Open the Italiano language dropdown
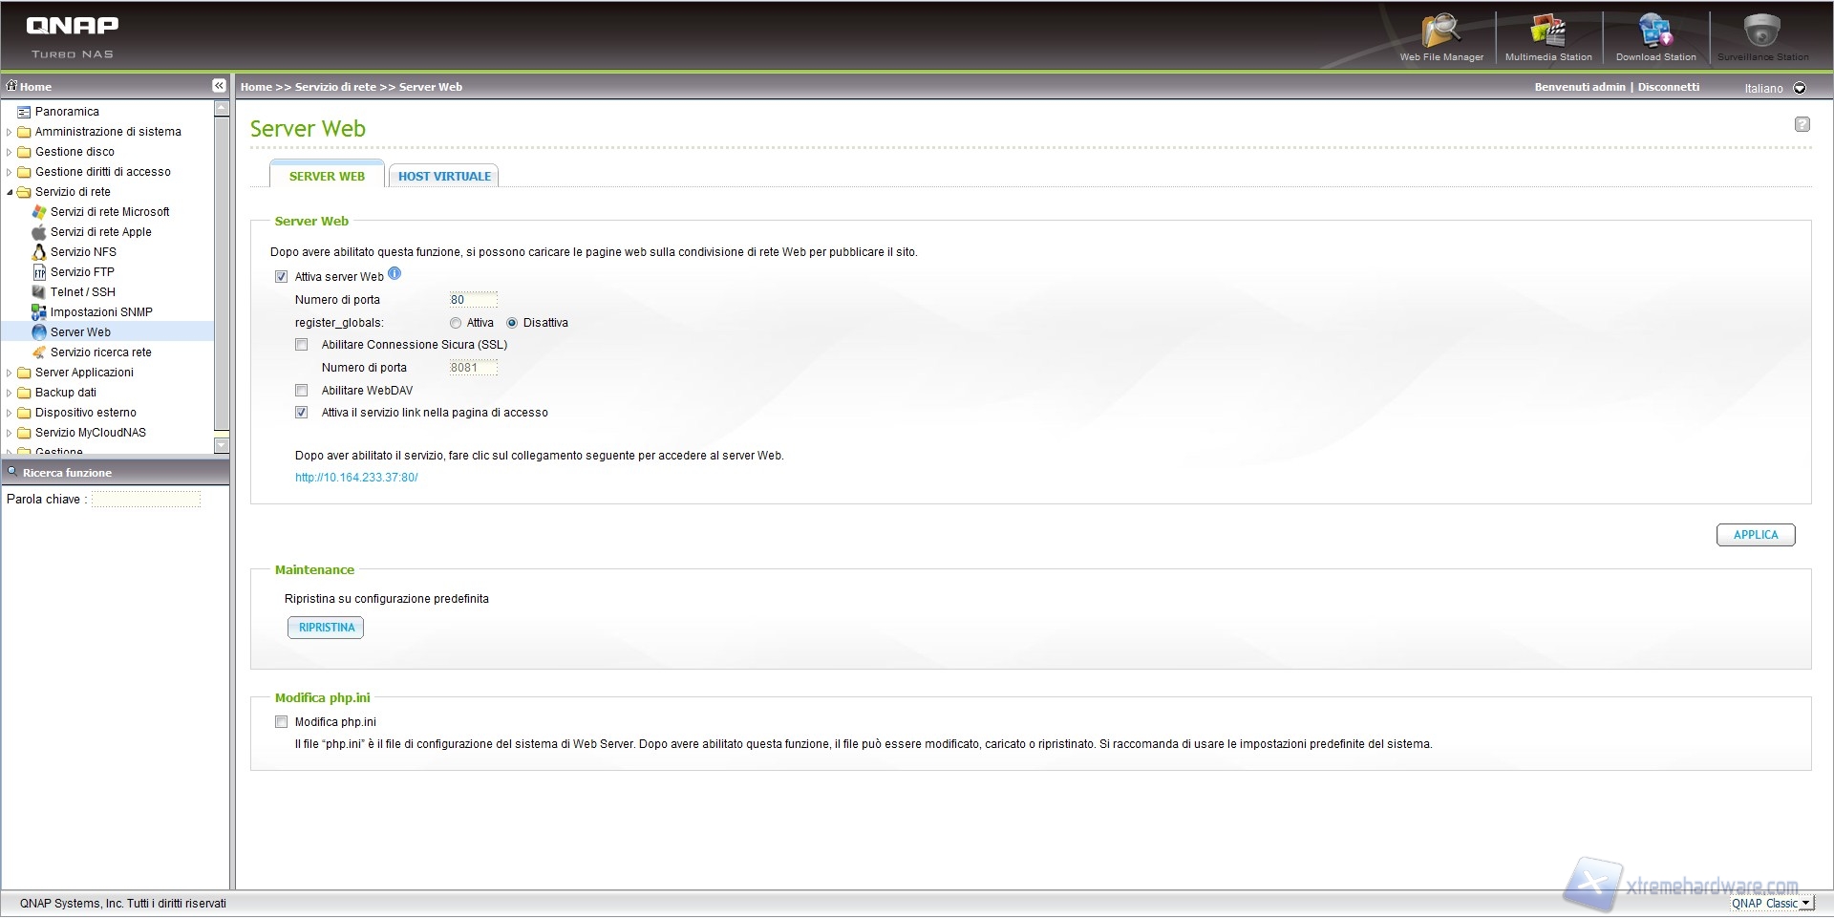Viewport: 1834px width, 918px height. coord(1799,88)
